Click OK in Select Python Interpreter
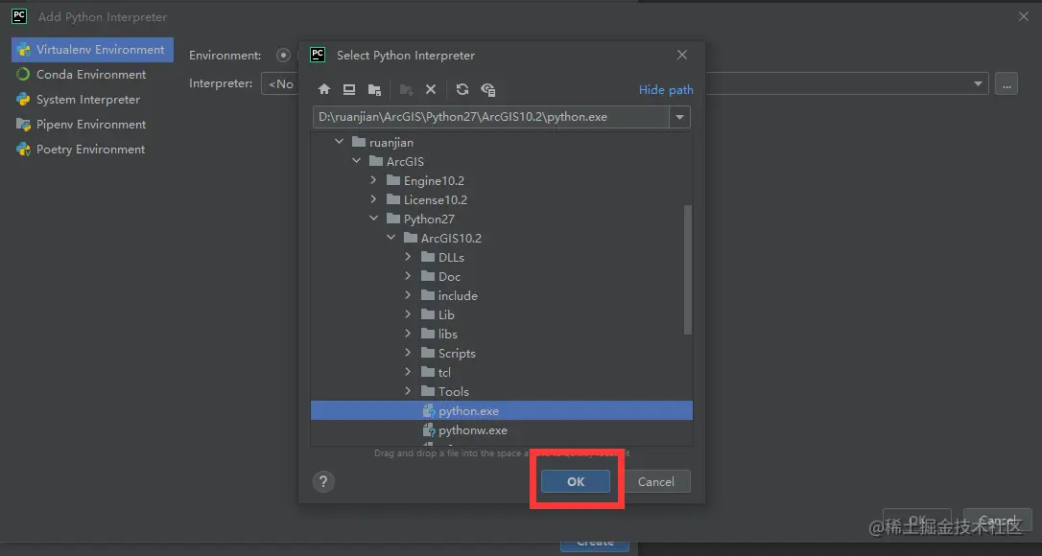Image resolution: width=1042 pixels, height=556 pixels. pos(576,481)
